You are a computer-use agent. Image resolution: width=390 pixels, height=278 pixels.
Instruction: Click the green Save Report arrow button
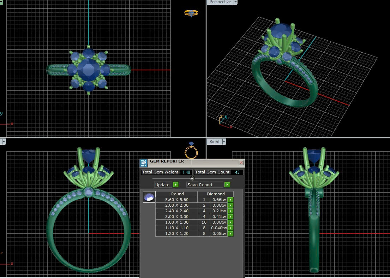(227, 185)
